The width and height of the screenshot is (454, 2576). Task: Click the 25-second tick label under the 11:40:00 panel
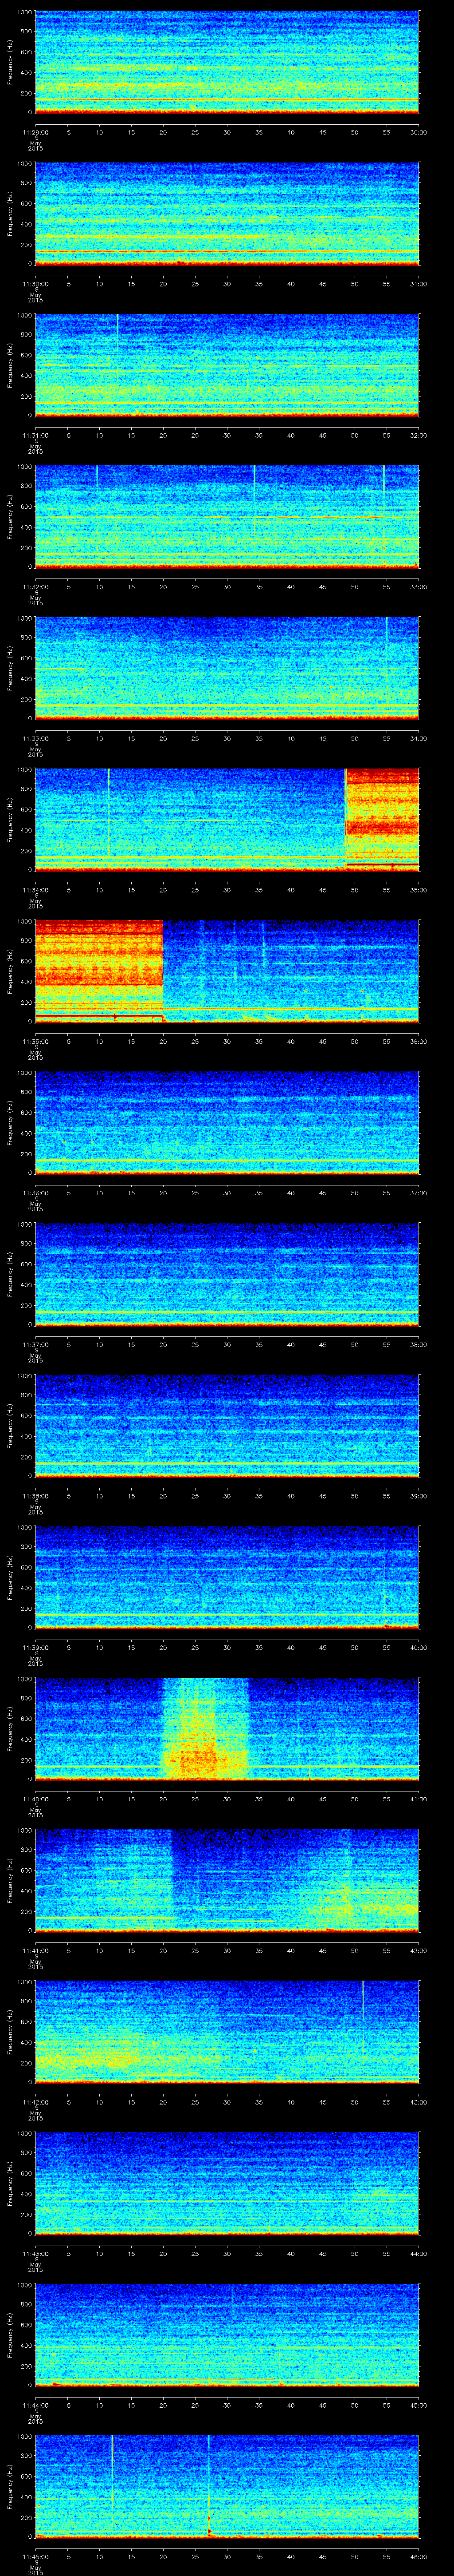click(x=195, y=1799)
